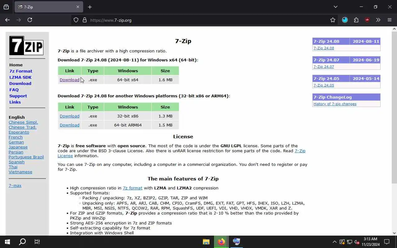Switch language to Chinese Simpl.
397x248 pixels.
coord(23,122)
